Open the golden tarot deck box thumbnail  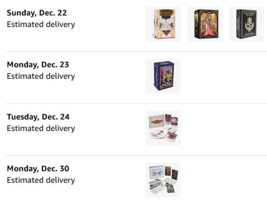click(205, 24)
